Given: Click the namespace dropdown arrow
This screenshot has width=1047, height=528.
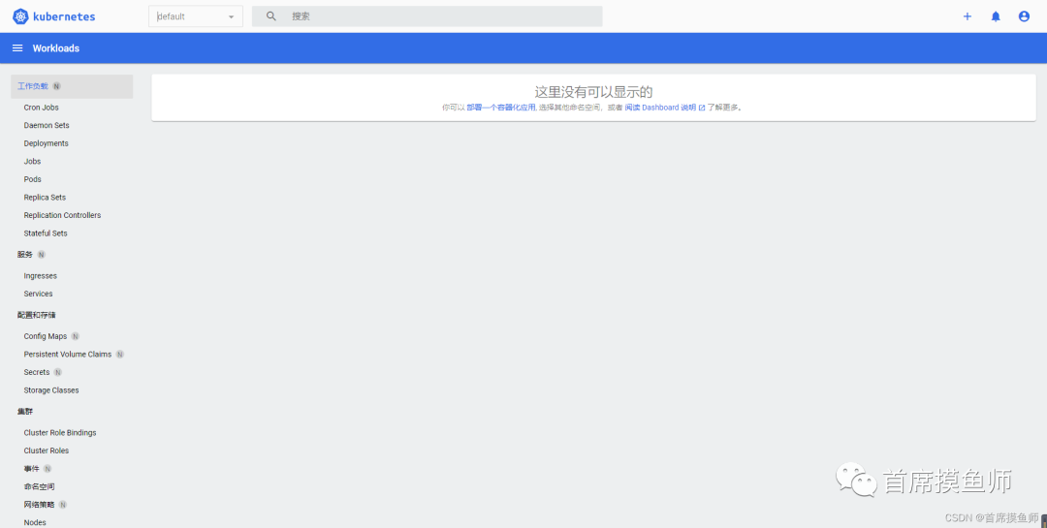Looking at the screenshot, I should click(x=231, y=17).
